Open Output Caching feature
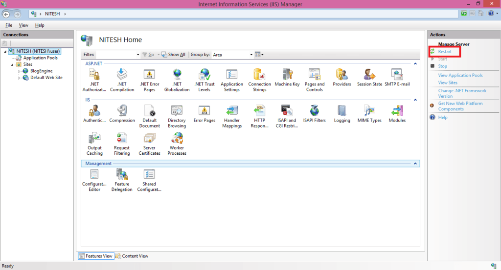This screenshot has width=501, height=270. click(94, 144)
